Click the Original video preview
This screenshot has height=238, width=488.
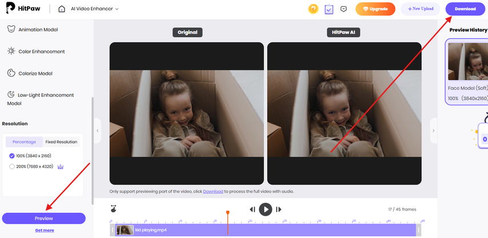point(187,113)
